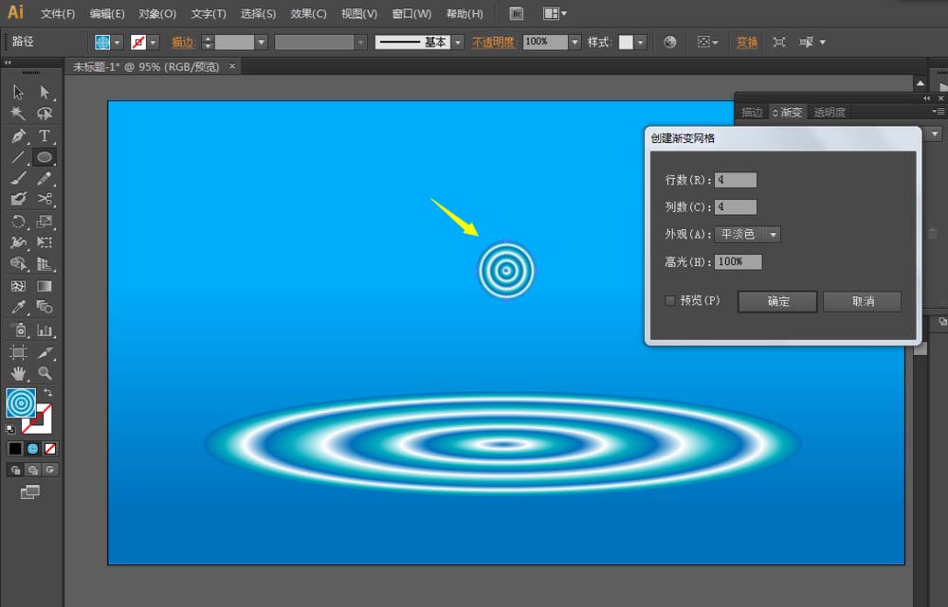Select the Zoom tool
Screen dimensions: 948x607
click(x=45, y=373)
